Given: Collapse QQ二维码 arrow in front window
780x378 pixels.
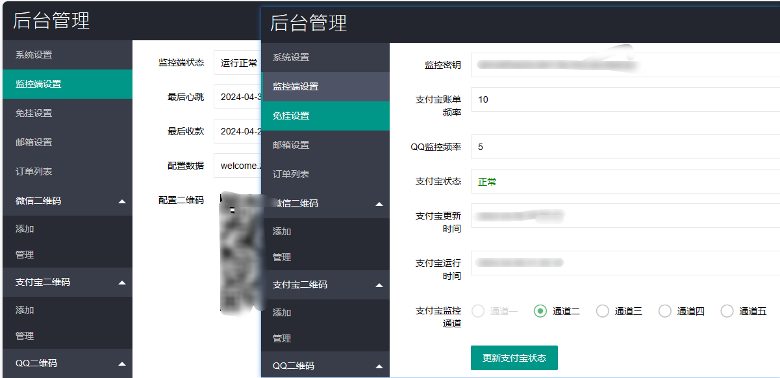Looking at the screenshot, I should click(379, 366).
